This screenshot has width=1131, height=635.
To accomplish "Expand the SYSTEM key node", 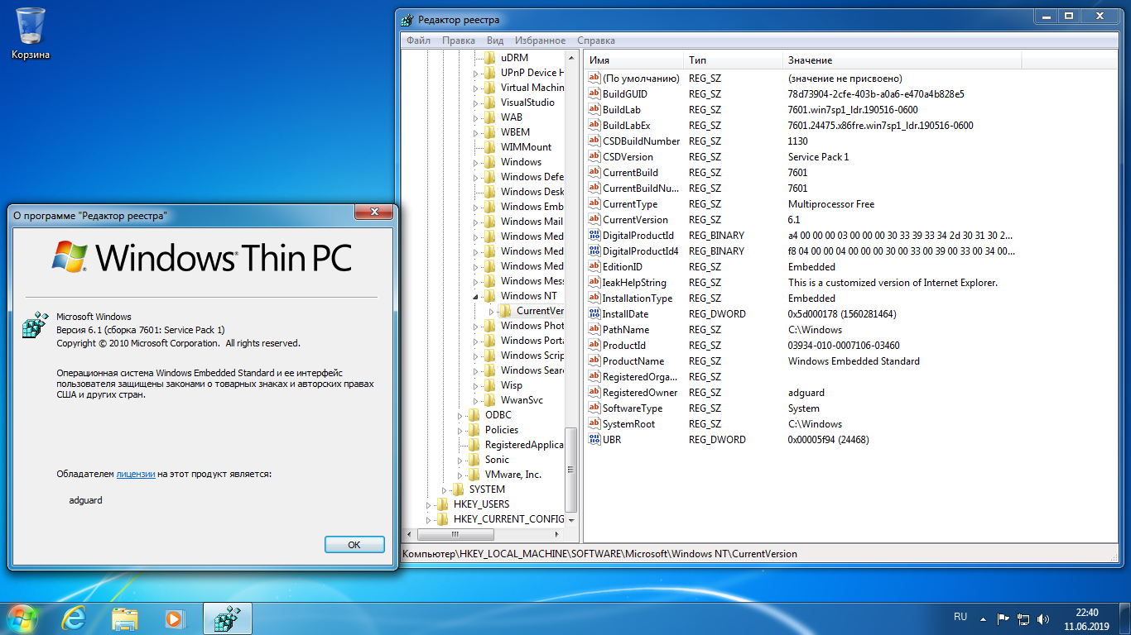I will click(x=445, y=489).
